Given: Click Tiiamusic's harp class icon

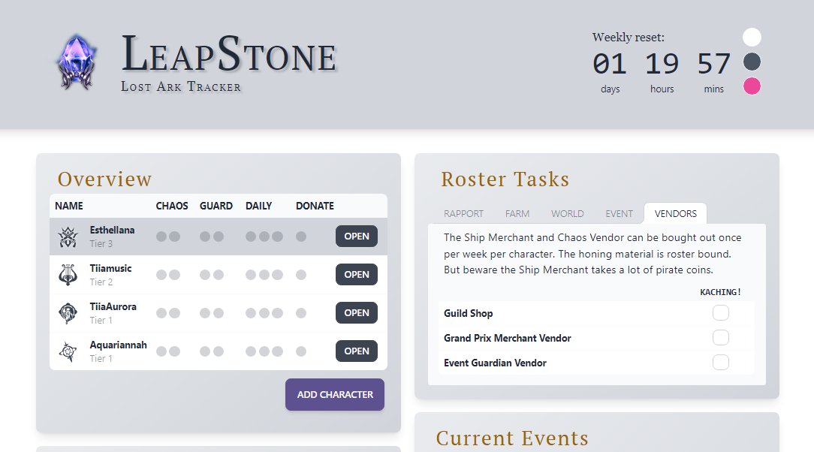Looking at the screenshot, I should pos(68,275).
